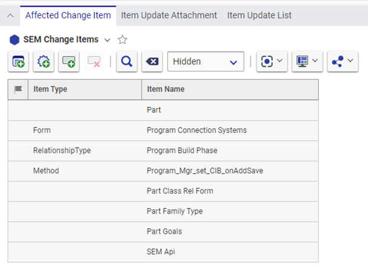This screenshot has width=368, height=267.
Task: Open the Hidden search mode dropdown
Action: point(205,61)
